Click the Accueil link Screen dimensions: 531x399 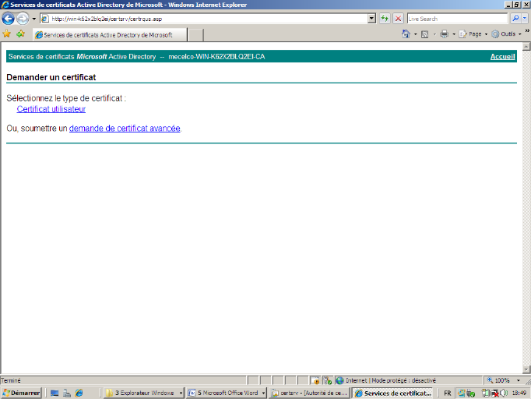click(x=502, y=57)
